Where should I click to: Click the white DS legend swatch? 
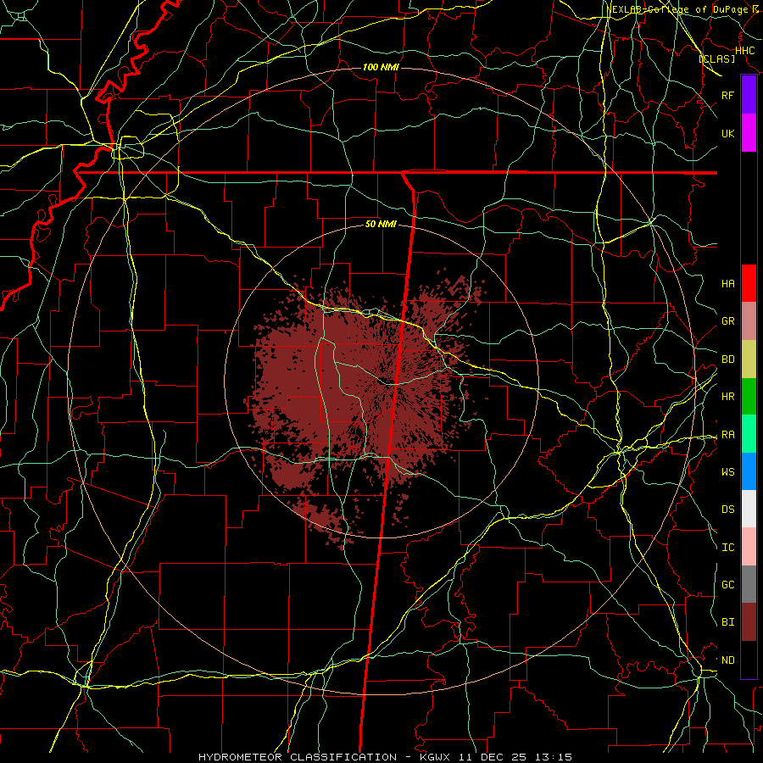749,509
